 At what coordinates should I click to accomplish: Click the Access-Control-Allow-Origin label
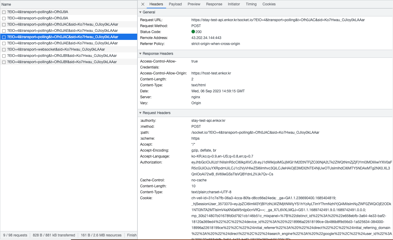(x=163, y=73)
